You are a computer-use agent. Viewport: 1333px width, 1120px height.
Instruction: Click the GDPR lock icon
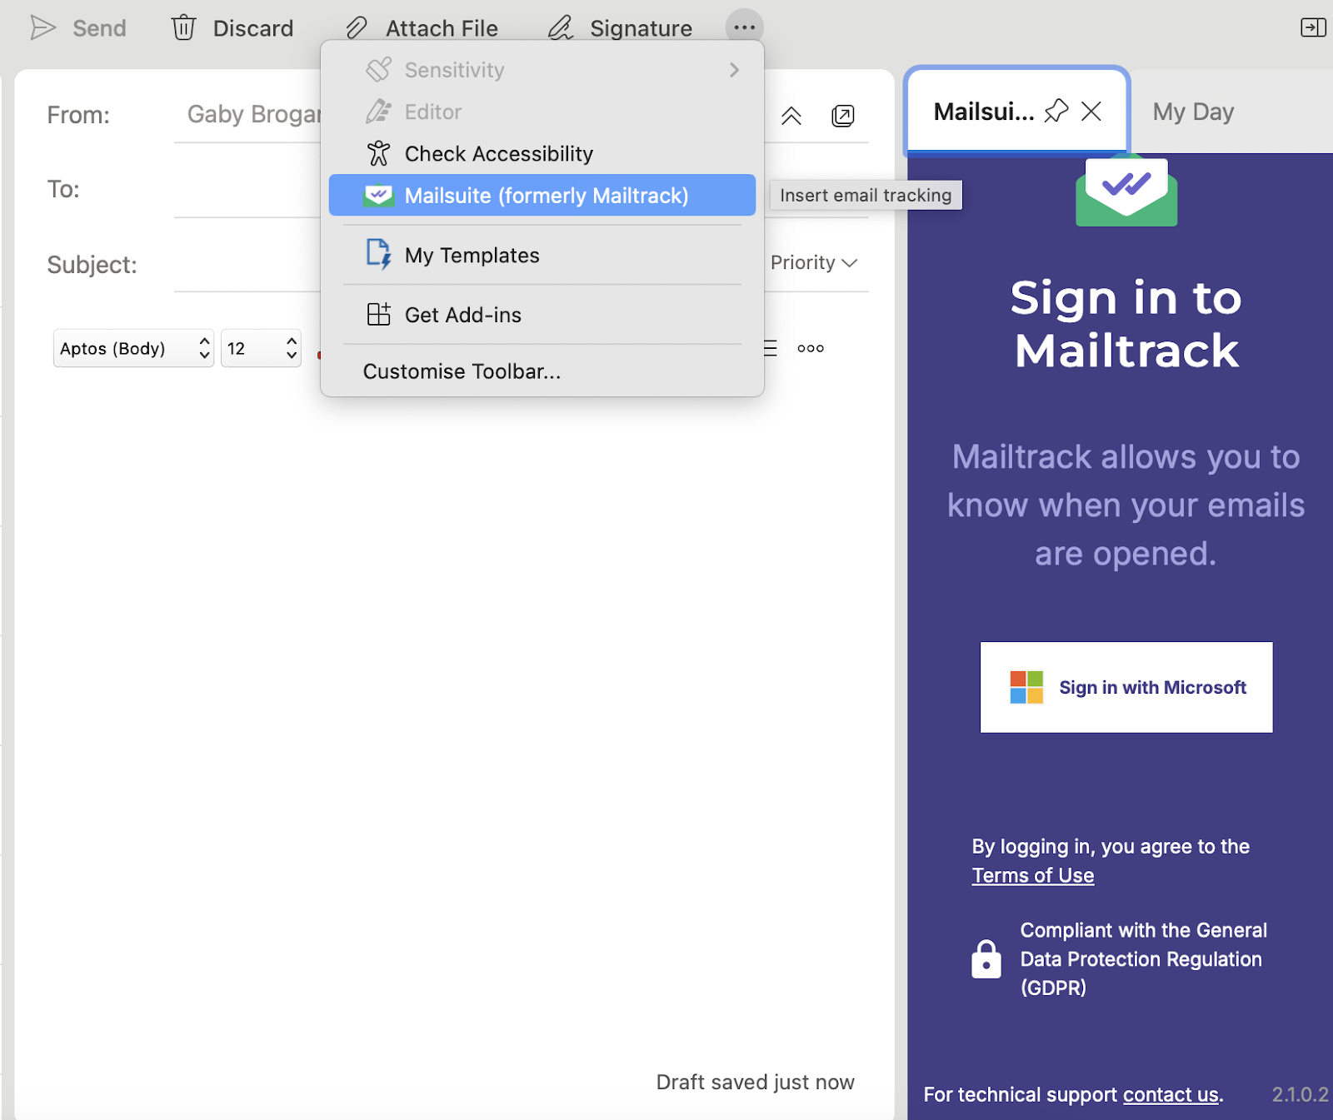tap(986, 958)
